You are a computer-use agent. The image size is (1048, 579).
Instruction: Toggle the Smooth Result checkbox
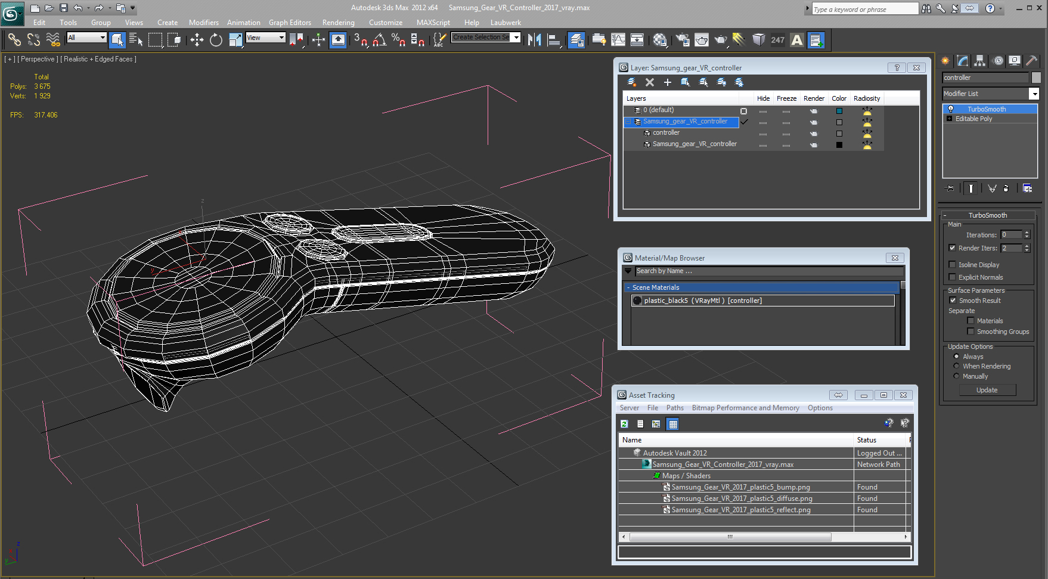[x=953, y=301]
